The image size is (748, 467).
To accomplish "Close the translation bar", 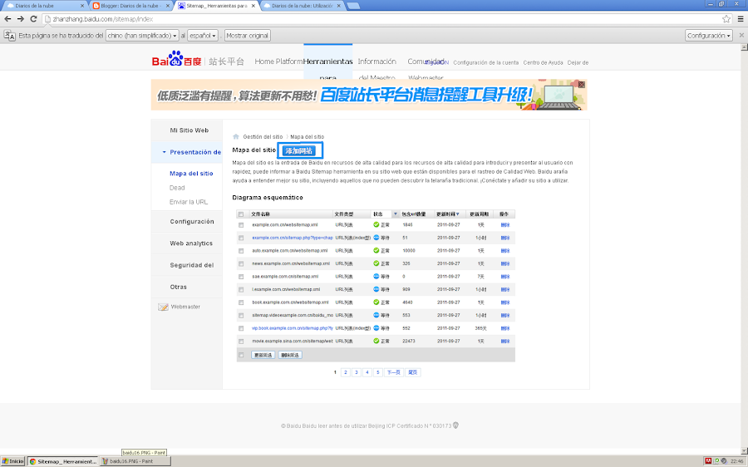I will point(741,35).
